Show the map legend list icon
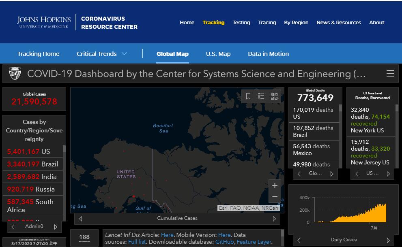Viewport: 402px width, 247px height. (261, 96)
